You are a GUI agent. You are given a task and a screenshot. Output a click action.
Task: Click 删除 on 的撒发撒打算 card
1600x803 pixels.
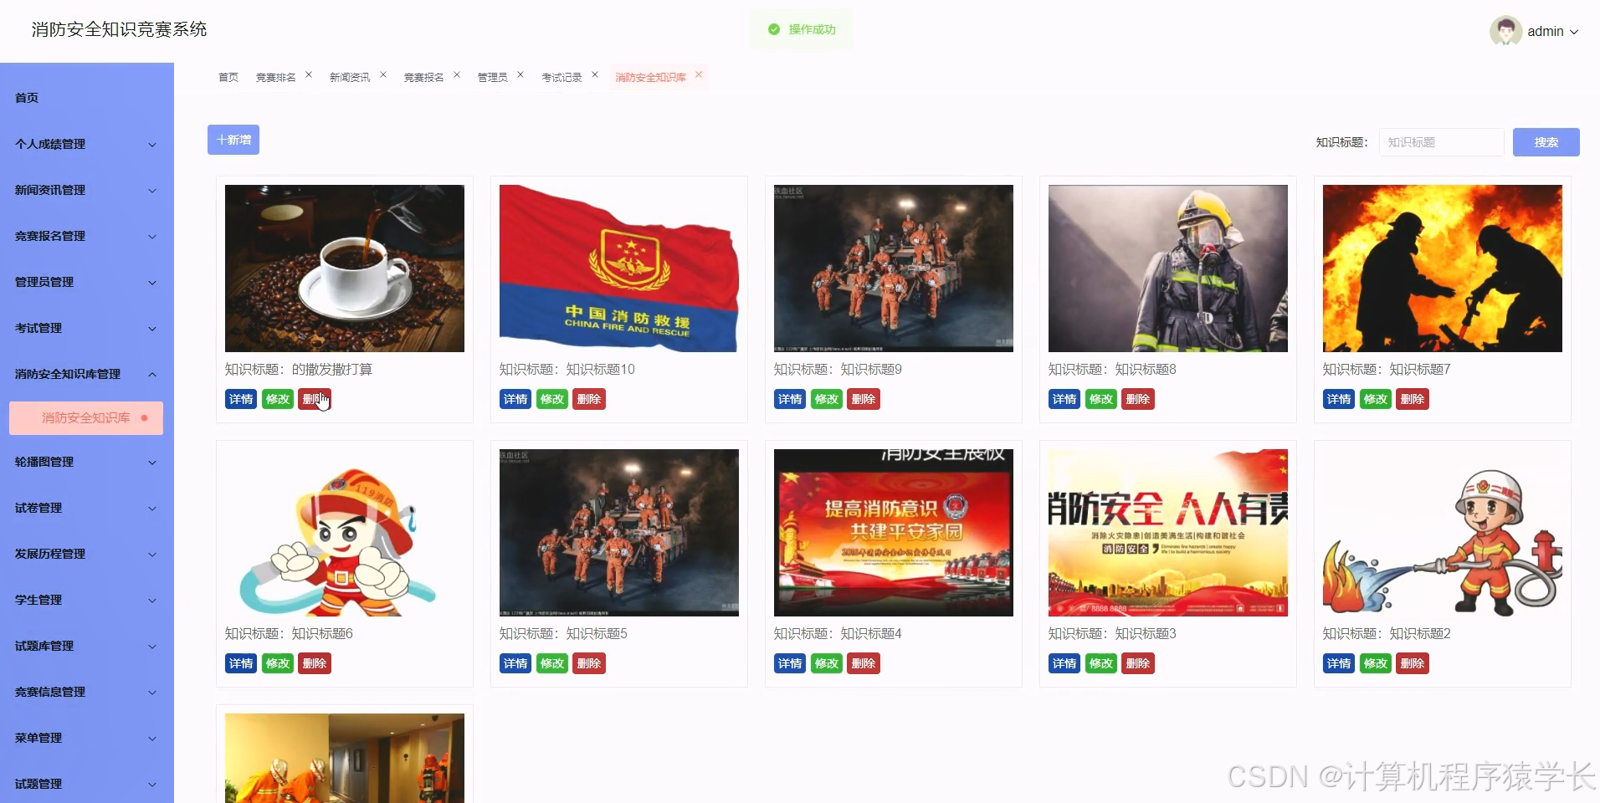pos(315,399)
